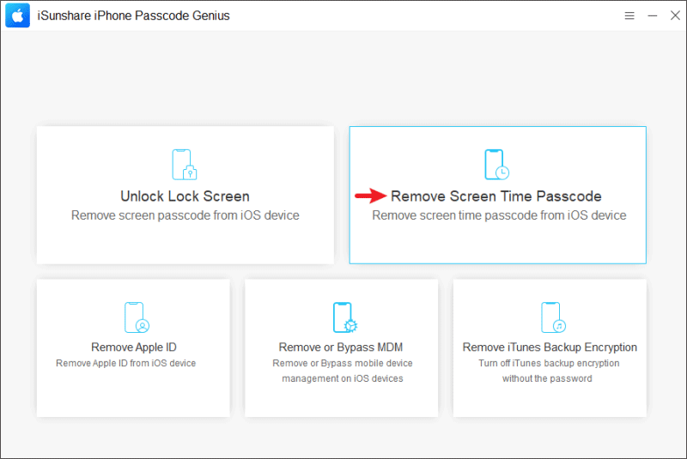This screenshot has height=459, width=687.
Task: Click the 'iSunshare iPhone Passcode Genius' title text
Action: [x=133, y=15]
